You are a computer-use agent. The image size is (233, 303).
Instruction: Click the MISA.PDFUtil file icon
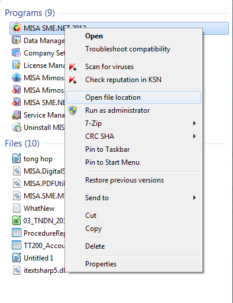coord(17,184)
